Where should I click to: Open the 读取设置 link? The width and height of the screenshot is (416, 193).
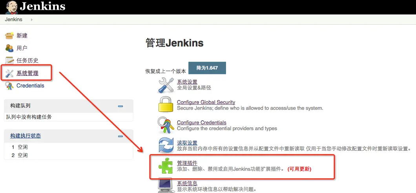coord(187,143)
